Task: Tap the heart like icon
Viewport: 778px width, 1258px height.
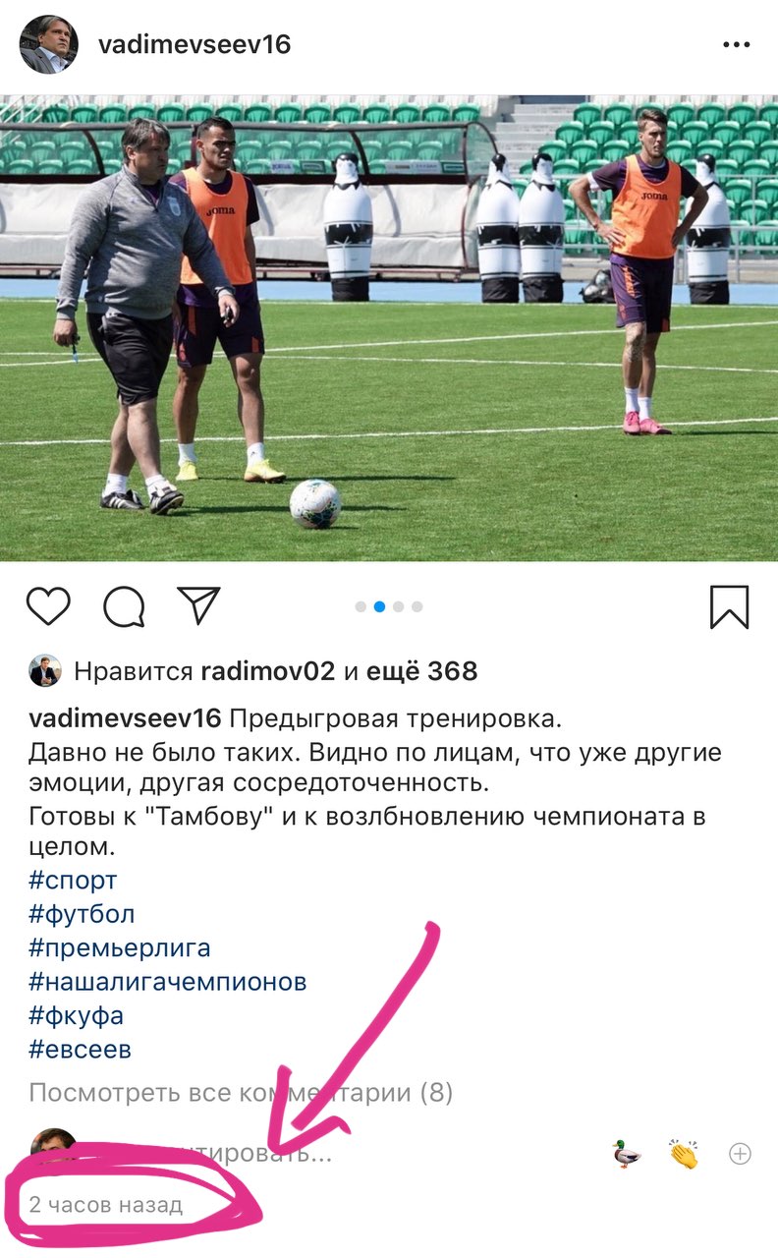Action: pyautogui.click(x=48, y=606)
